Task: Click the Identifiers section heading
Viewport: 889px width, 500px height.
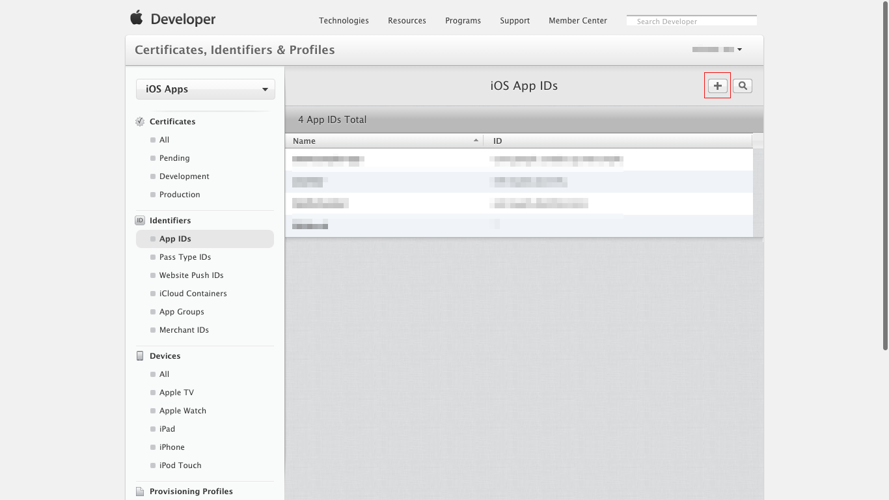Action: point(170,221)
